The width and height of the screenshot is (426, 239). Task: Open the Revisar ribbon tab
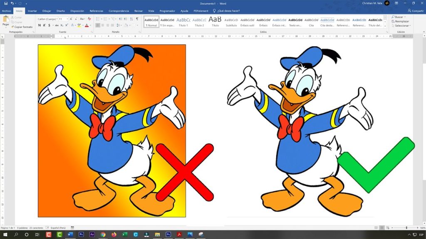[x=139, y=11]
